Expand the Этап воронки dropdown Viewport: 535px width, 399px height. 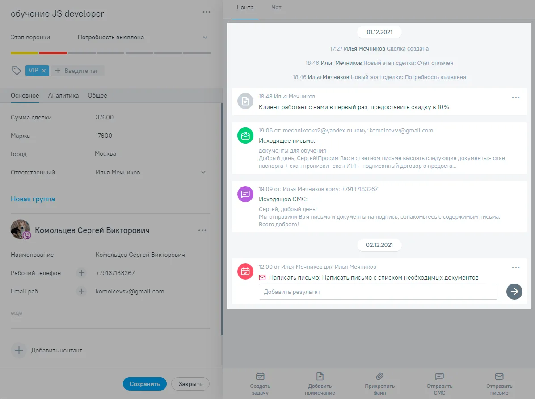[205, 38]
